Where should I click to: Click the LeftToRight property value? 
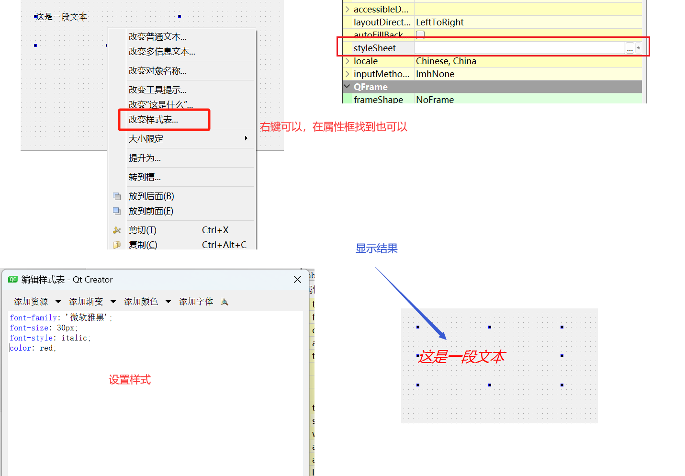(x=439, y=22)
